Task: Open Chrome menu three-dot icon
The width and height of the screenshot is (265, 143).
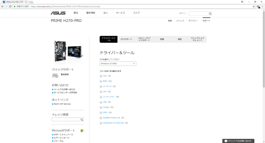Action: click(x=263, y=7)
